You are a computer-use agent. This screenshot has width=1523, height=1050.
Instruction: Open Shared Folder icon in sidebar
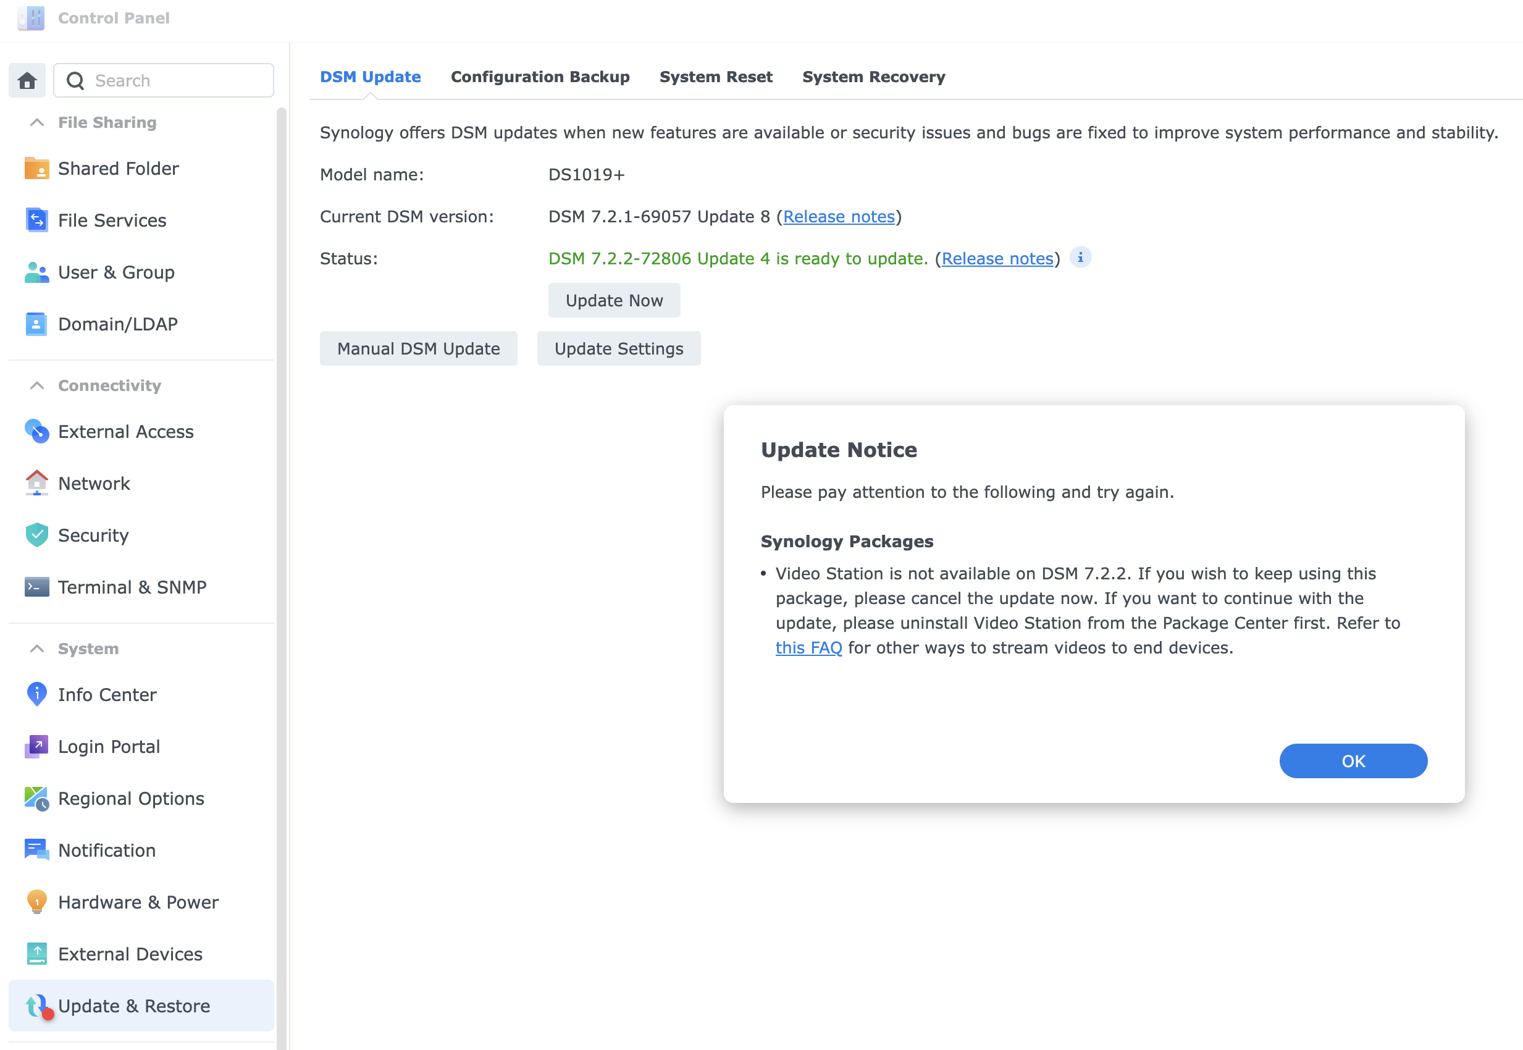point(36,169)
